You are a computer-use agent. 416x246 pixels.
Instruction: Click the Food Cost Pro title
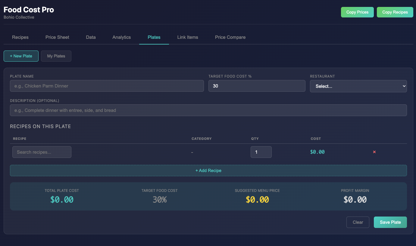29,10
